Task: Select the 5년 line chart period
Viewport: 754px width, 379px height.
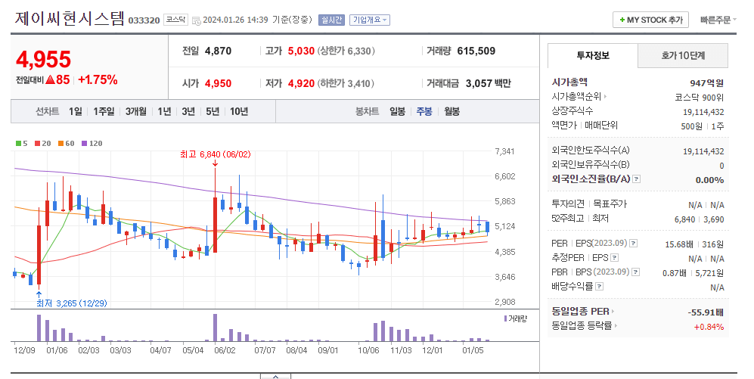Action: coord(213,112)
